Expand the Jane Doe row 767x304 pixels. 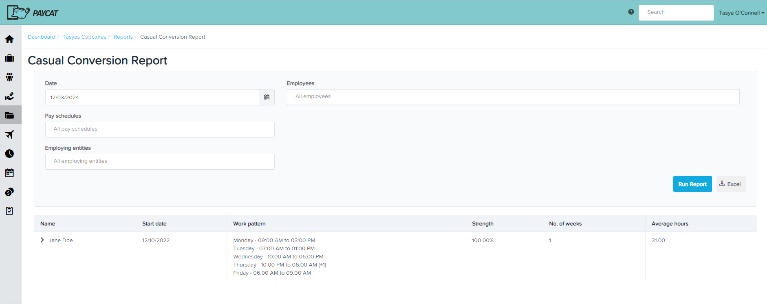42,240
